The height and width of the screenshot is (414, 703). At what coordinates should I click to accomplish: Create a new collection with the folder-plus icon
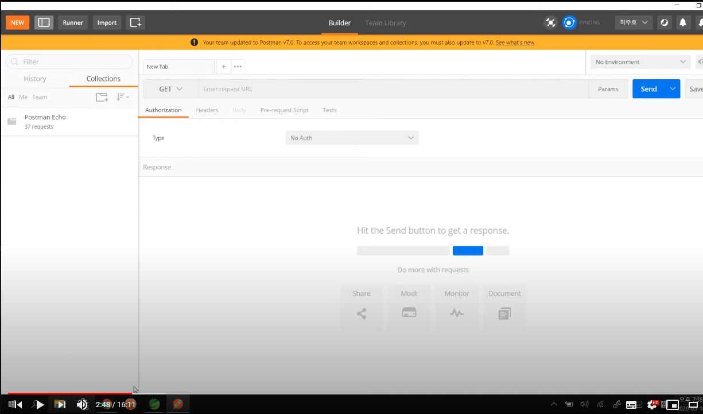(102, 97)
